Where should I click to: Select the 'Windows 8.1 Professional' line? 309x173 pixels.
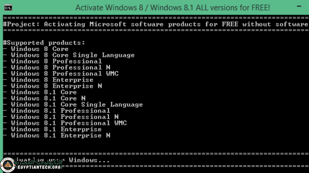click(57, 111)
